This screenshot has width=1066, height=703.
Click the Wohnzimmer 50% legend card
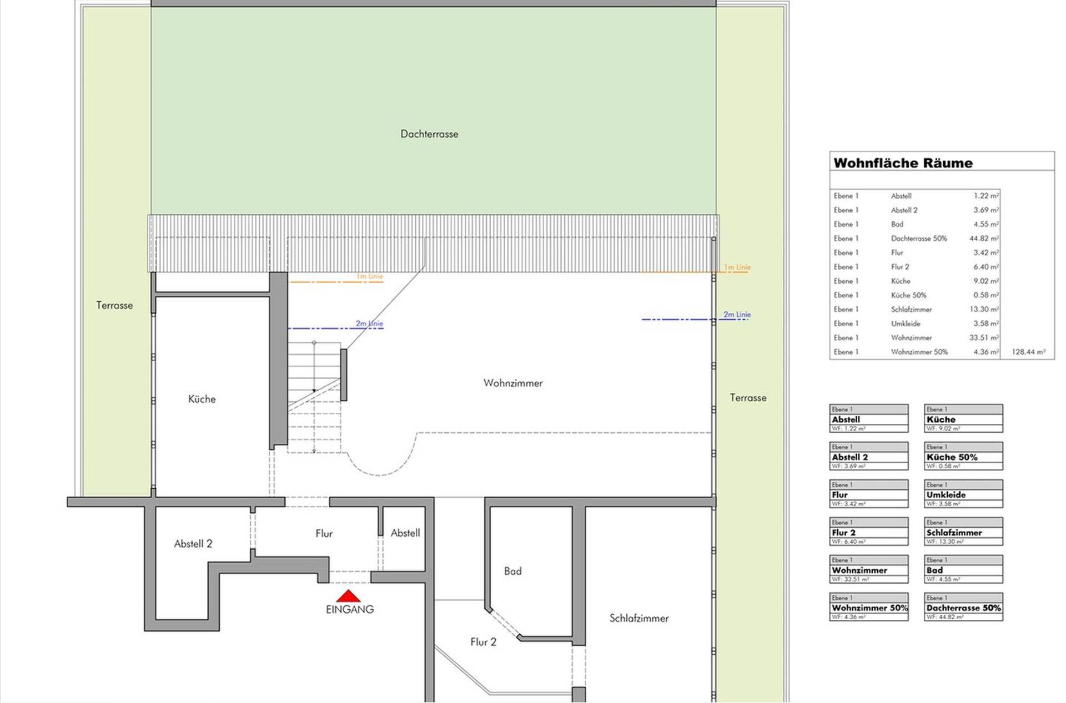(869, 607)
